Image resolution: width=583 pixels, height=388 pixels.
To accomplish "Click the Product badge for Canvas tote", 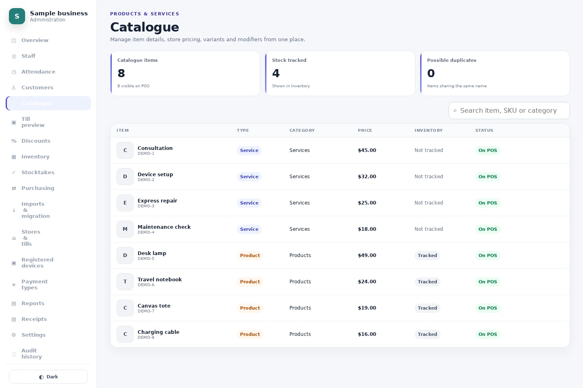I will click(250, 308).
